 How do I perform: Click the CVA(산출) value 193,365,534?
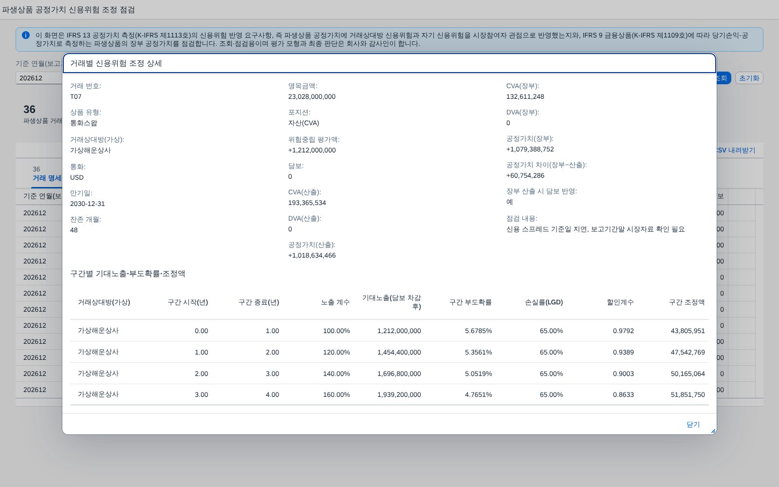tap(307, 203)
